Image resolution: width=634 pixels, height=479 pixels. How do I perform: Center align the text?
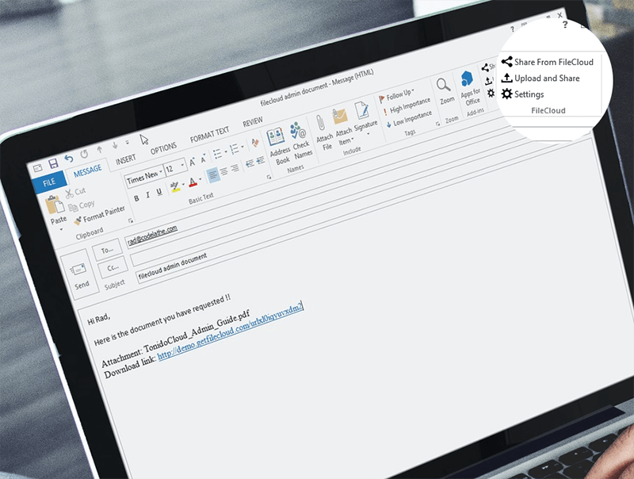tap(223, 171)
